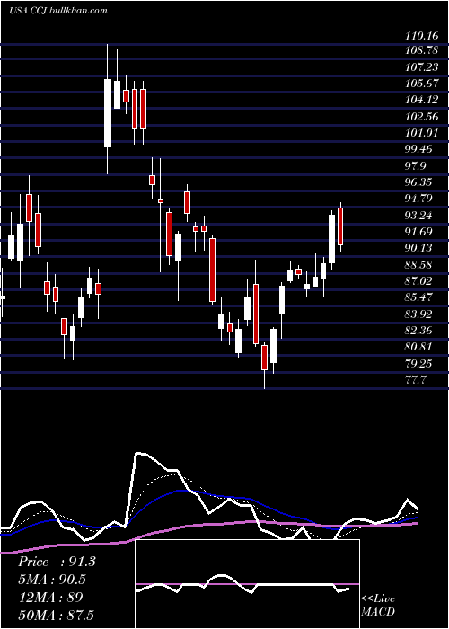Click the MACD inset panel
The height and width of the screenshot is (629, 449).
(247, 584)
